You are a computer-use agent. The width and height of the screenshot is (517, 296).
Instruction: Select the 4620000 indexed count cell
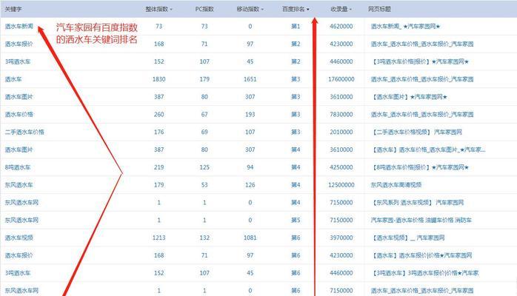coord(341,27)
